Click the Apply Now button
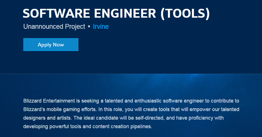This screenshot has width=262, height=137. [x=51, y=44]
